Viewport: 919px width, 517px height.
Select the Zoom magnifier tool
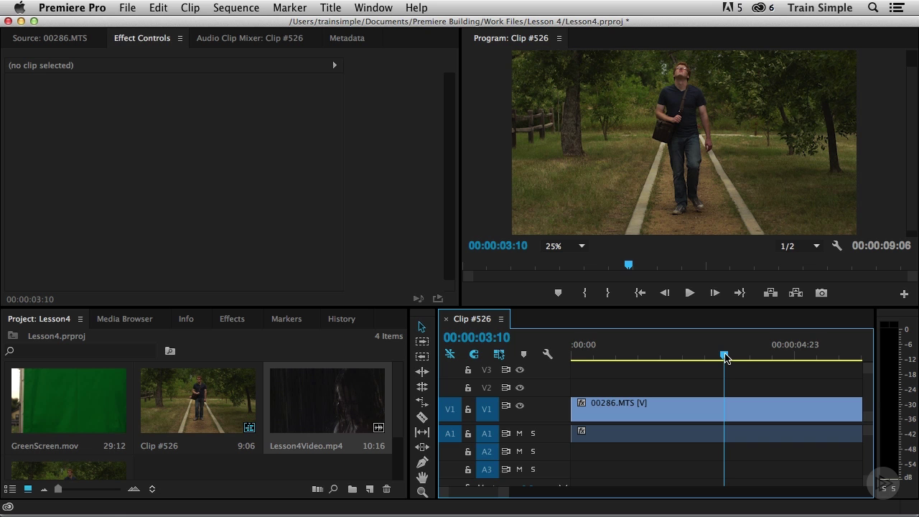422,492
